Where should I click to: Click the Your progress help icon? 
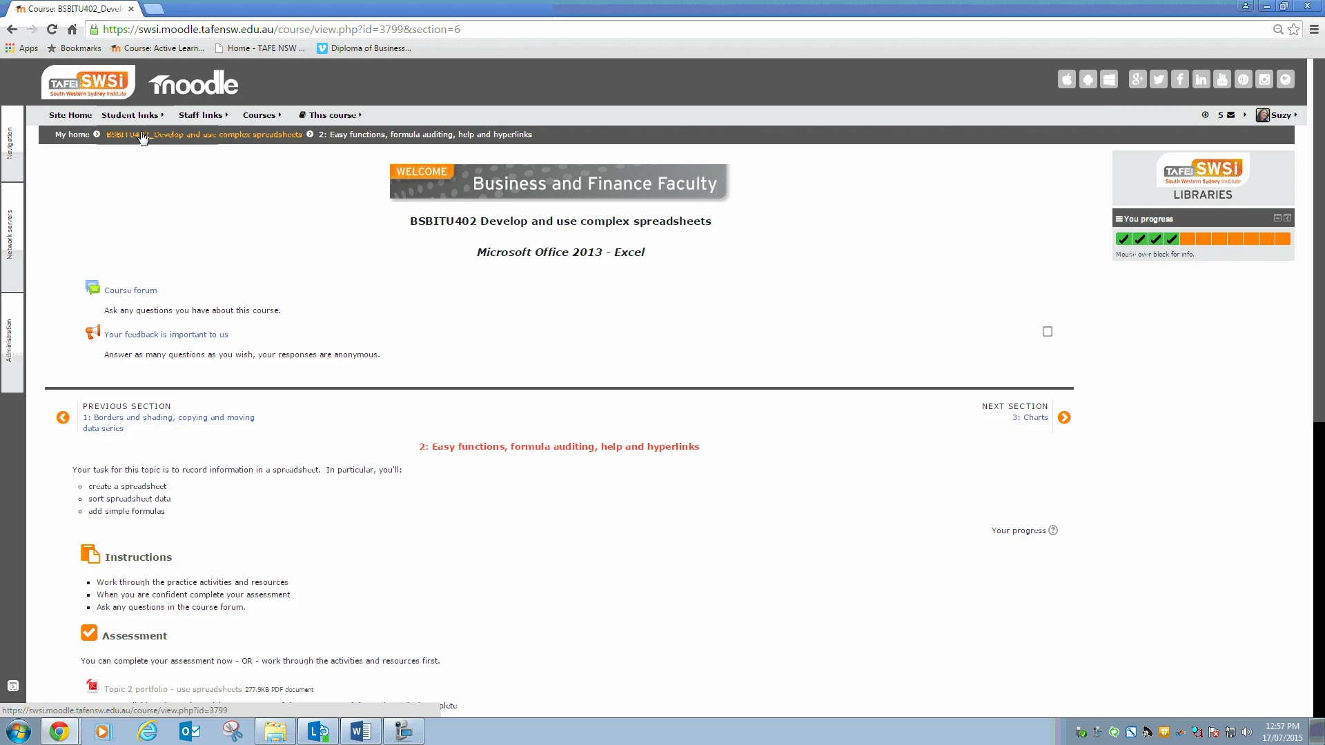(1053, 530)
